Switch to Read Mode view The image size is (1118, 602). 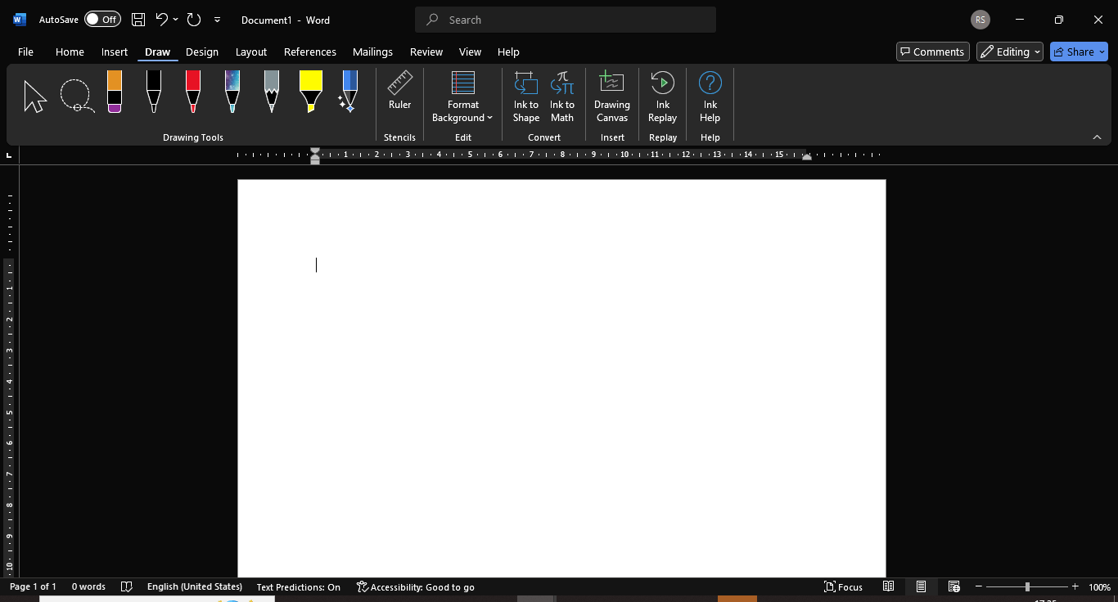coord(888,586)
